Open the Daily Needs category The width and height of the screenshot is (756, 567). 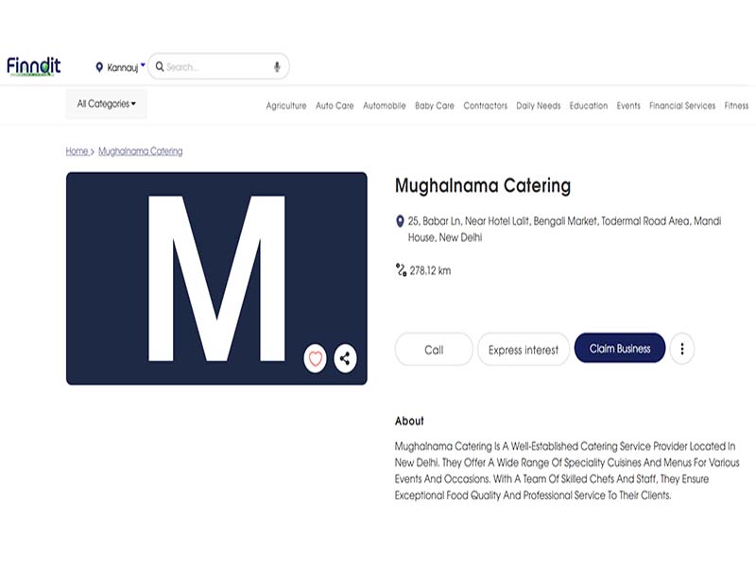pos(538,106)
